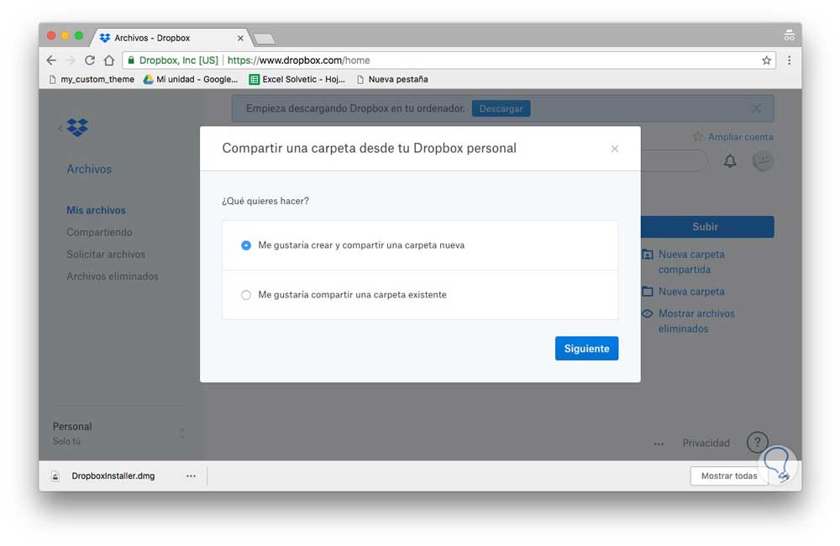Click the browser back arrow

tap(51, 60)
